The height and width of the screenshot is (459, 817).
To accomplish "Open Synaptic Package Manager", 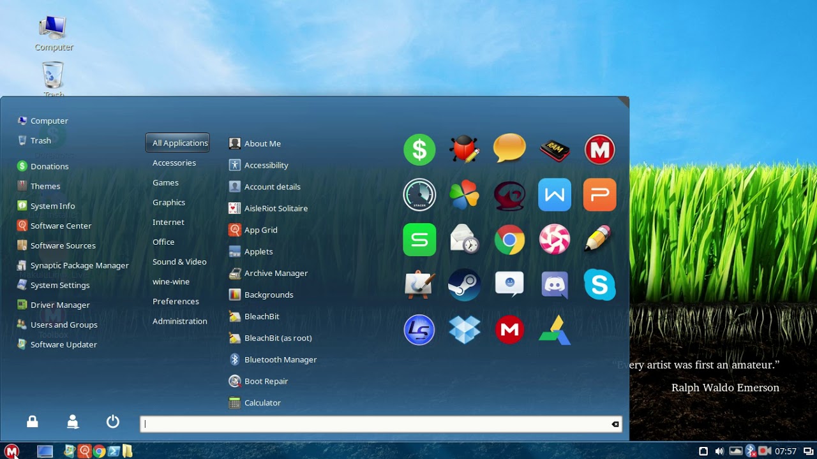I will (x=73, y=265).
